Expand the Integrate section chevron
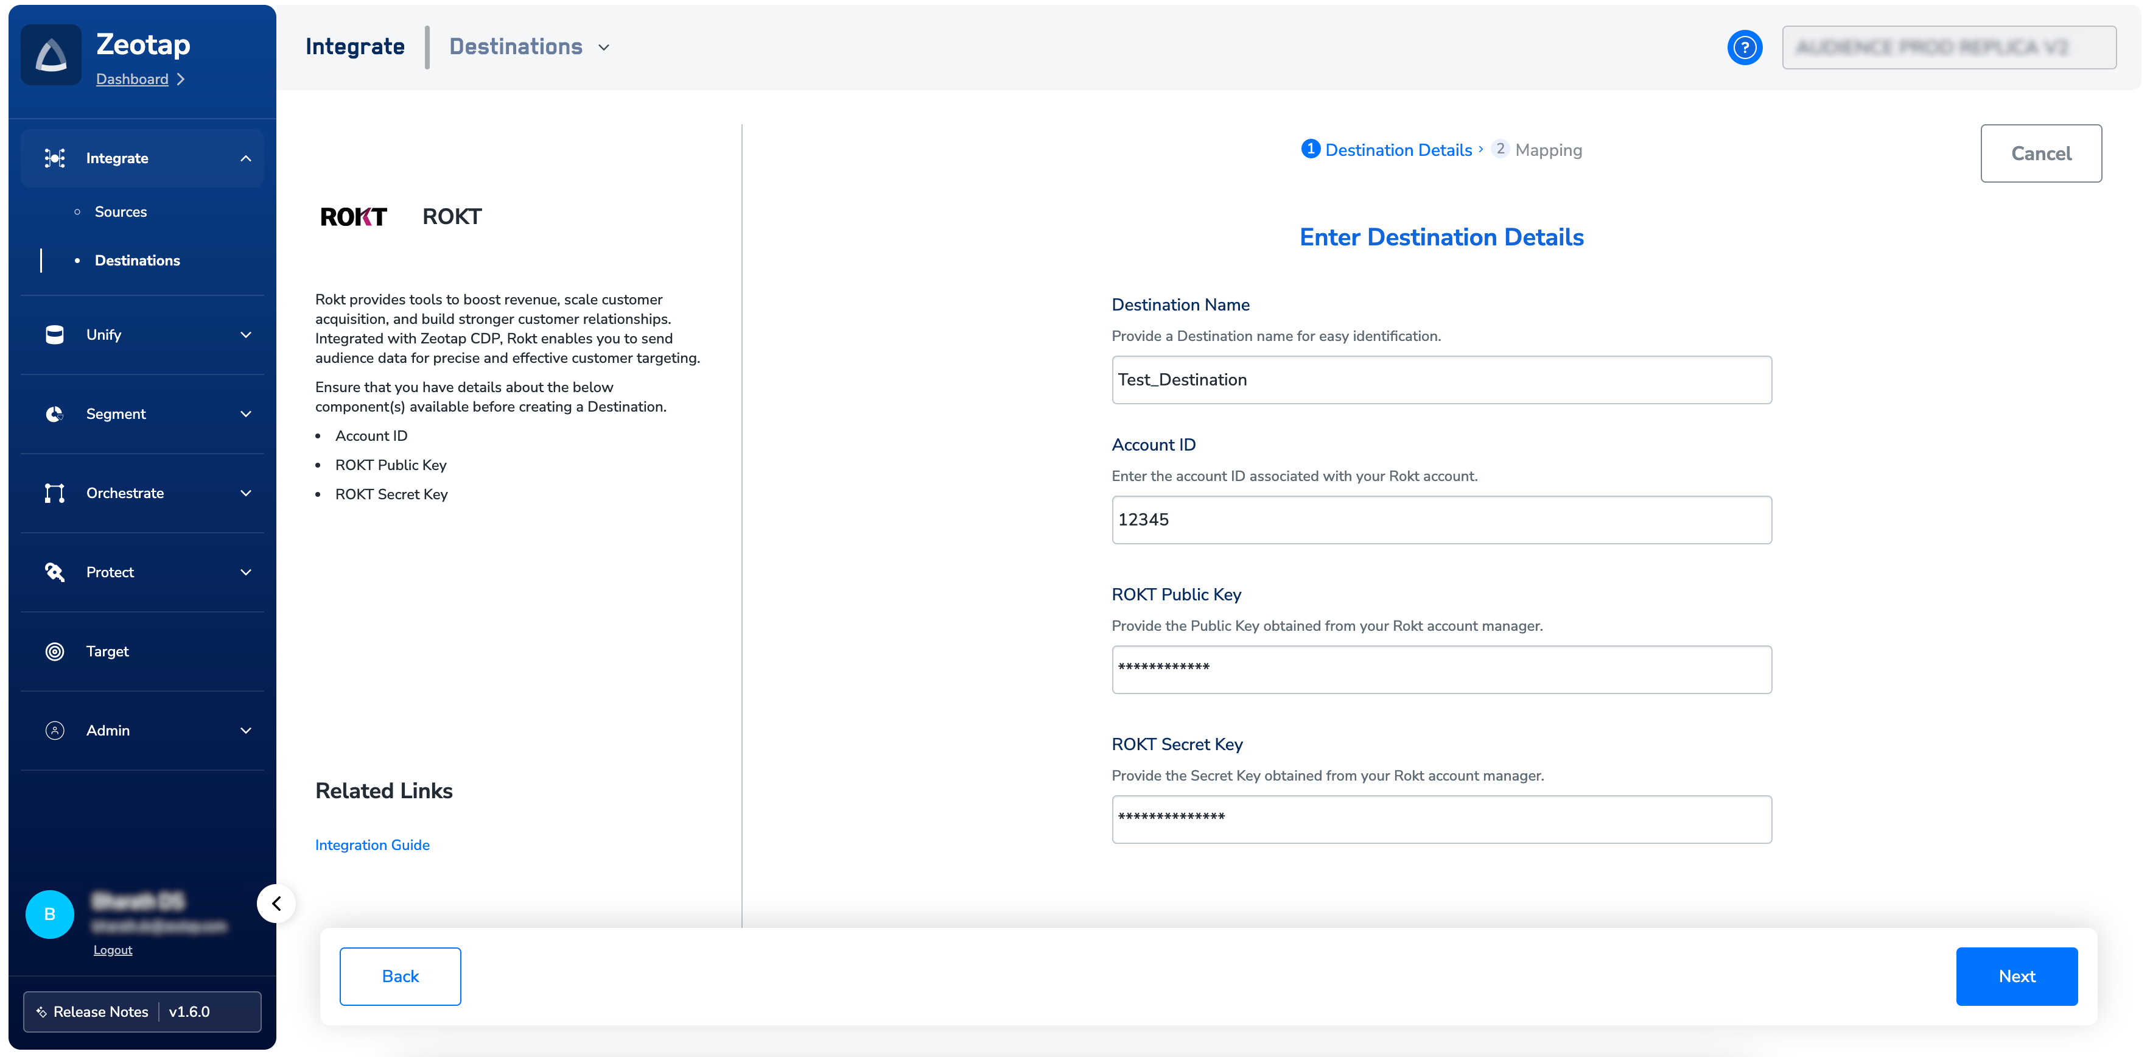 coord(244,158)
